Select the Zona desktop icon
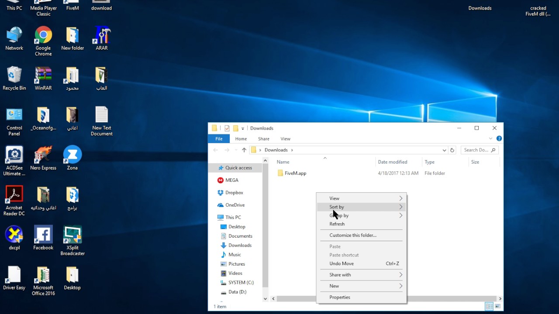 (x=72, y=158)
